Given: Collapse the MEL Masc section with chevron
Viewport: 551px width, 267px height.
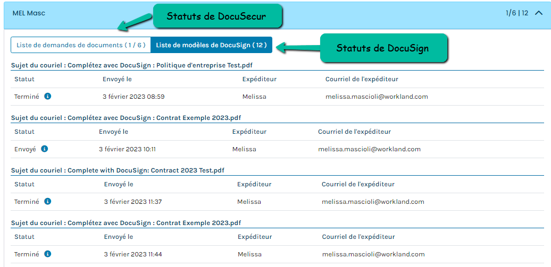Looking at the screenshot, I should [539, 13].
